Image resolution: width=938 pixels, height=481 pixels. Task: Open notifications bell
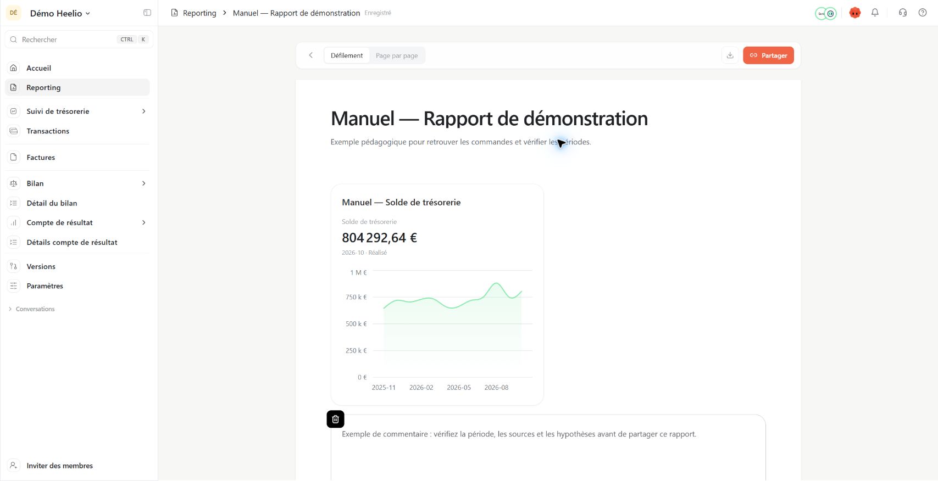(875, 13)
